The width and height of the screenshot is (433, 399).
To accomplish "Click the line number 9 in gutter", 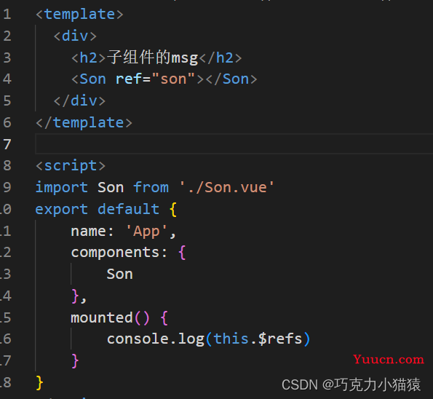I will pyautogui.click(x=7, y=187).
